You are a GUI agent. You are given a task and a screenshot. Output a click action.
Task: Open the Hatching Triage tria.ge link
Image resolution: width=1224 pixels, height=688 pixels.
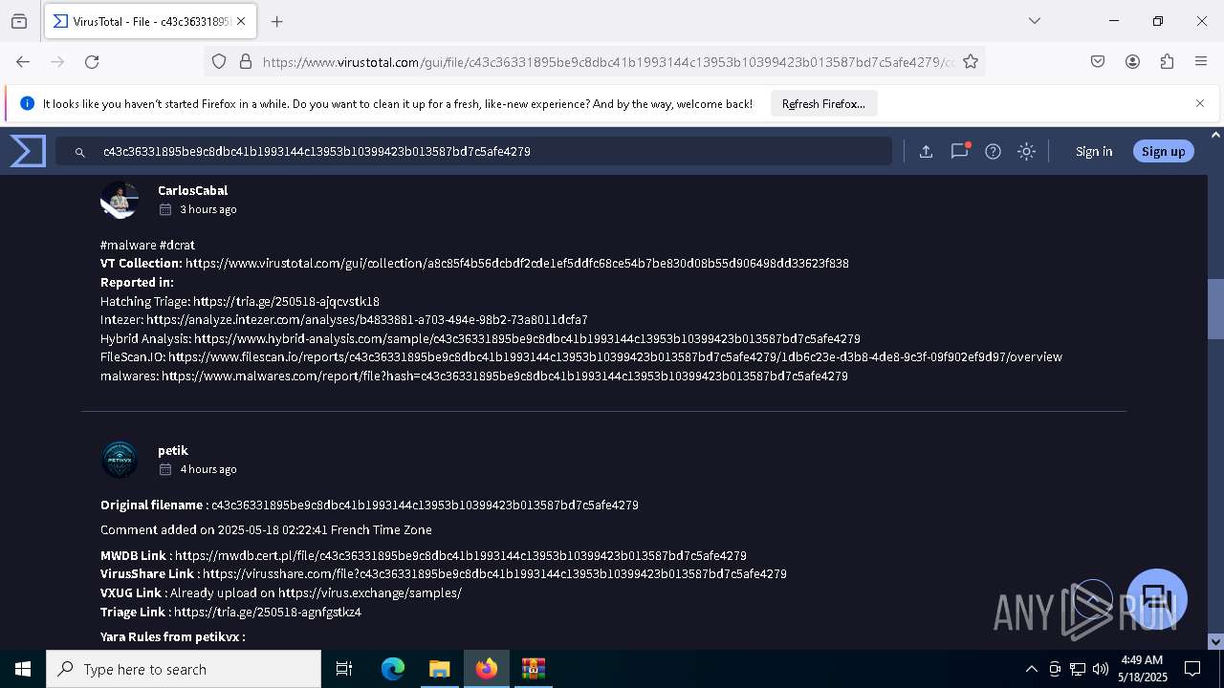pyautogui.click(x=286, y=301)
